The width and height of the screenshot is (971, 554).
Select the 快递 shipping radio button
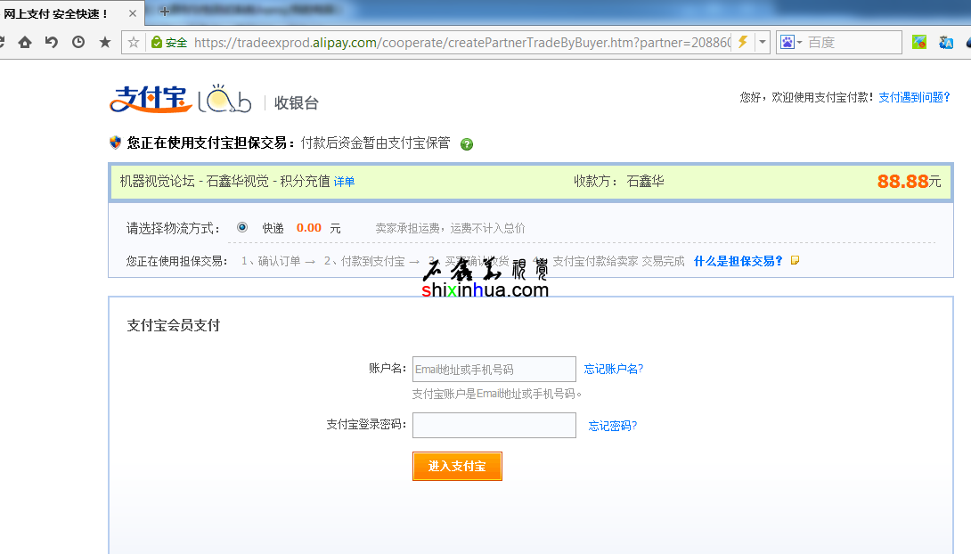(x=242, y=227)
